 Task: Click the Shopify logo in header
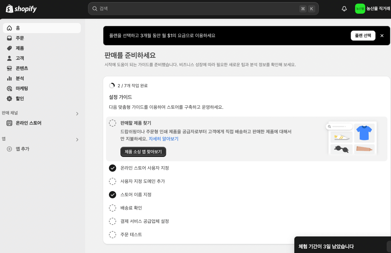(x=21, y=9)
